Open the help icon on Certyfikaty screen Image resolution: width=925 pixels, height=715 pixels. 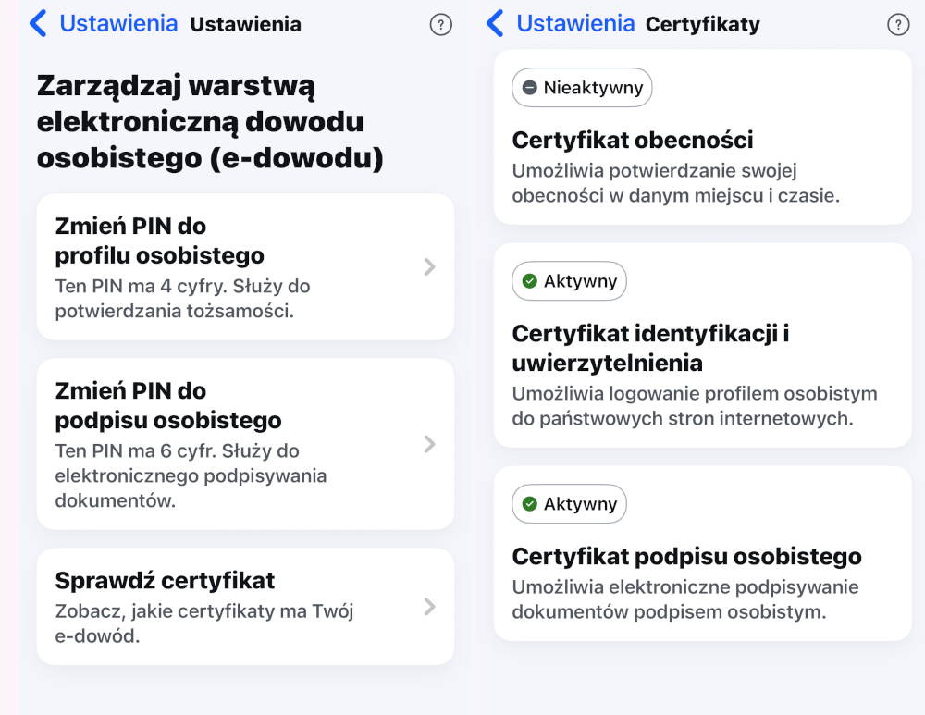pyautogui.click(x=898, y=25)
